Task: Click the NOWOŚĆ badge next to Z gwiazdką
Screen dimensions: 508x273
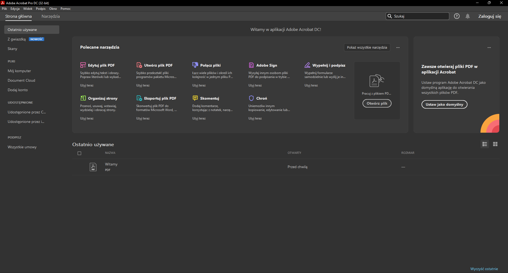Action: [x=37, y=39]
